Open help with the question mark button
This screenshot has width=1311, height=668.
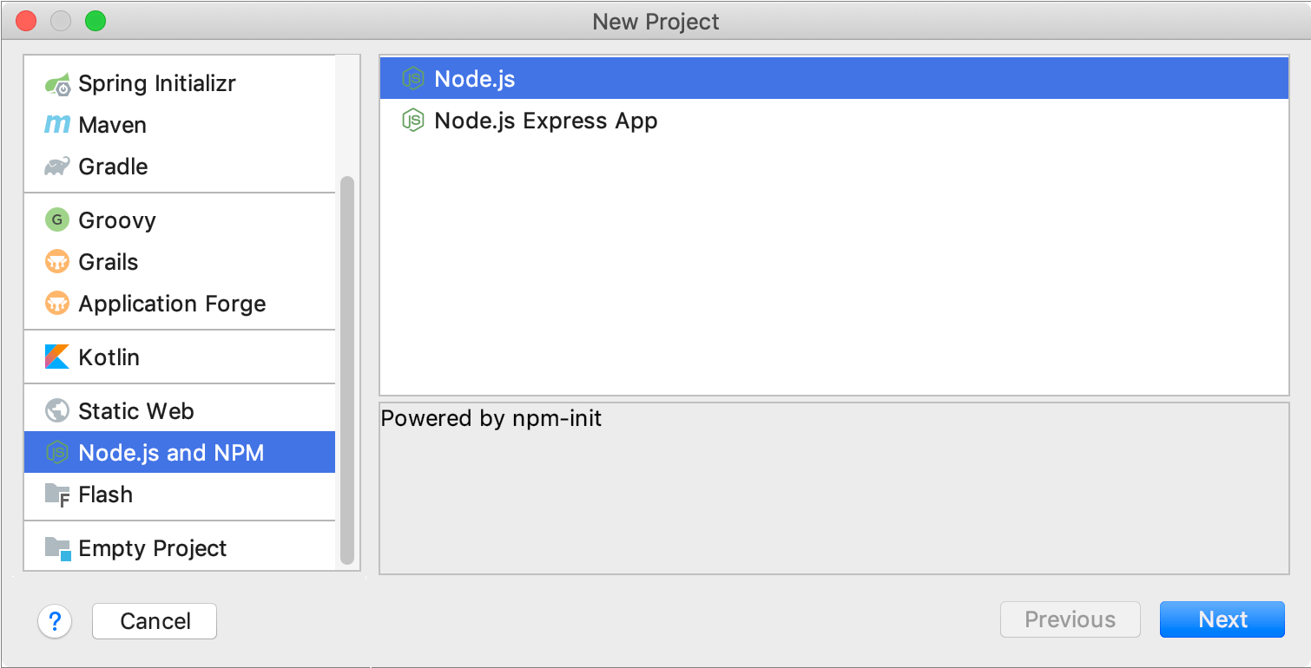coord(55,621)
